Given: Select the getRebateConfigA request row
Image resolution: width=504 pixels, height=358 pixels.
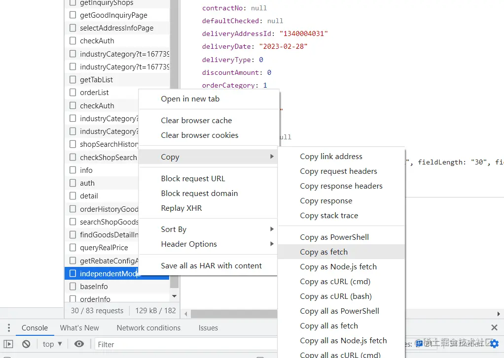Looking at the screenshot, I should coord(102,260).
